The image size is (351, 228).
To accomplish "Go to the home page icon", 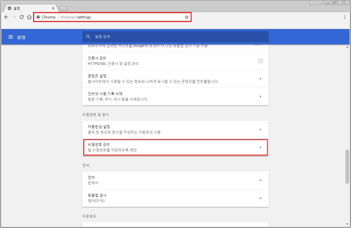I will [x=29, y=17].
